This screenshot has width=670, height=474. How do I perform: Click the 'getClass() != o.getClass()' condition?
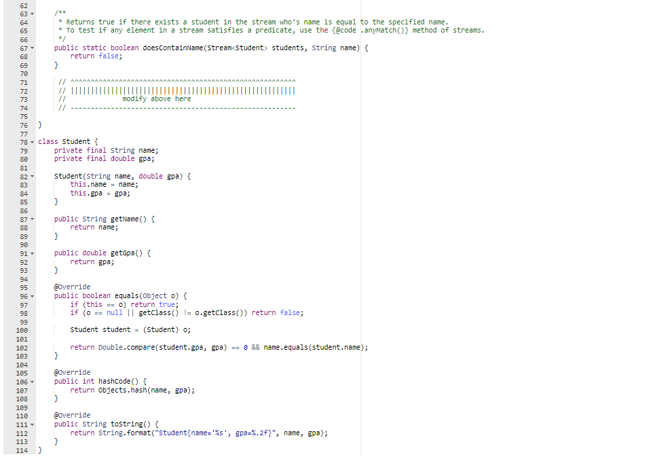point(193,313)
